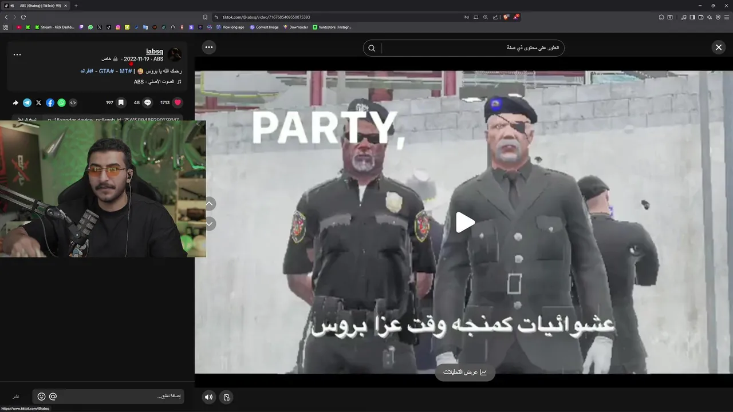Viewport: 733px width, 412px height.
Task: Open the Brave Rewards triangle icon
Action: (516, 17)
